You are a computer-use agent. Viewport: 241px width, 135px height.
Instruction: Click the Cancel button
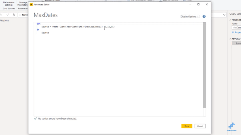click(x=200, y=126)
